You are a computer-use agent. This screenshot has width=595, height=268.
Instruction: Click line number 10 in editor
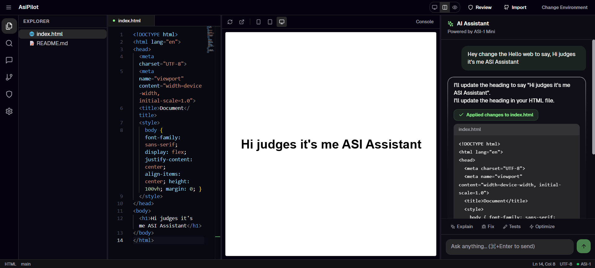(120, 203)
